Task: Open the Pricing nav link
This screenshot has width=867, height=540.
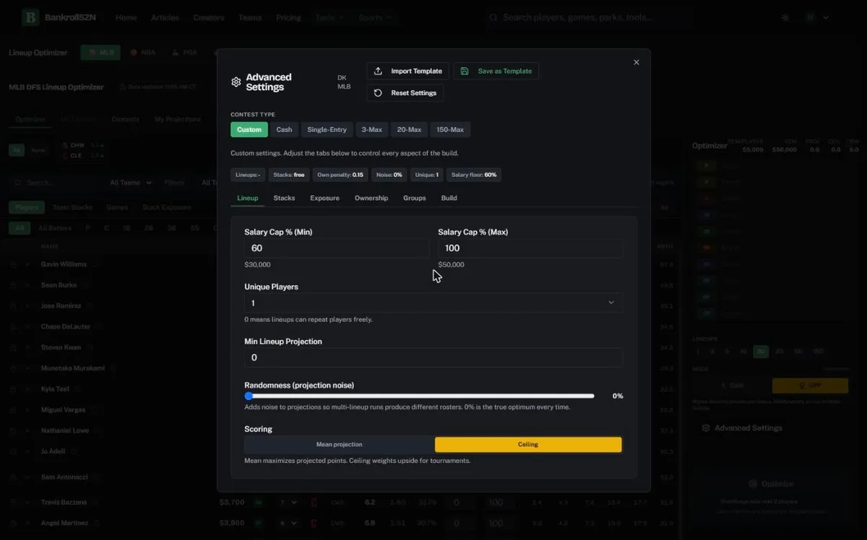Action: pyautogui.click(x=288, y=17)
